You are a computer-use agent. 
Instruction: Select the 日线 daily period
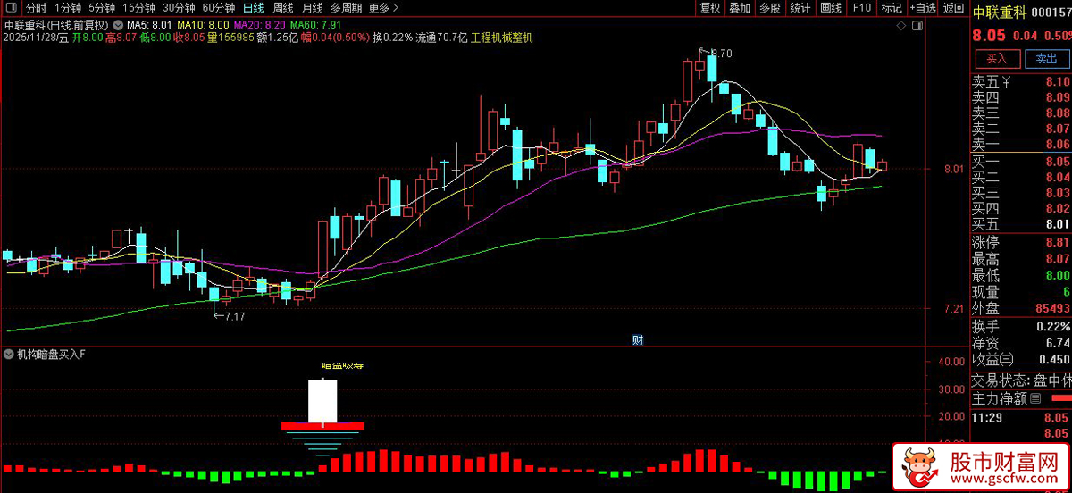tap(254, 8)
